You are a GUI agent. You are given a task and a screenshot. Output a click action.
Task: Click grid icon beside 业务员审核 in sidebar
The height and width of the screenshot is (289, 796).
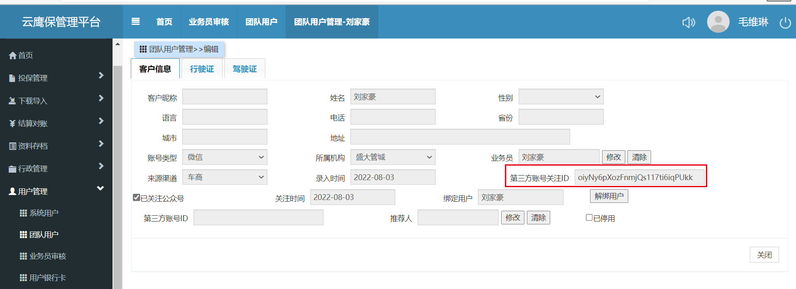tap(23, 256)
